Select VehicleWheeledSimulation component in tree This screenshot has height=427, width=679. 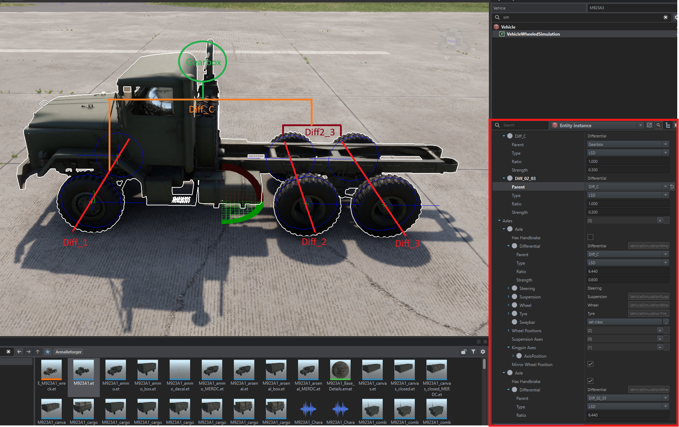pyautogui.click(x=533, y=34)
